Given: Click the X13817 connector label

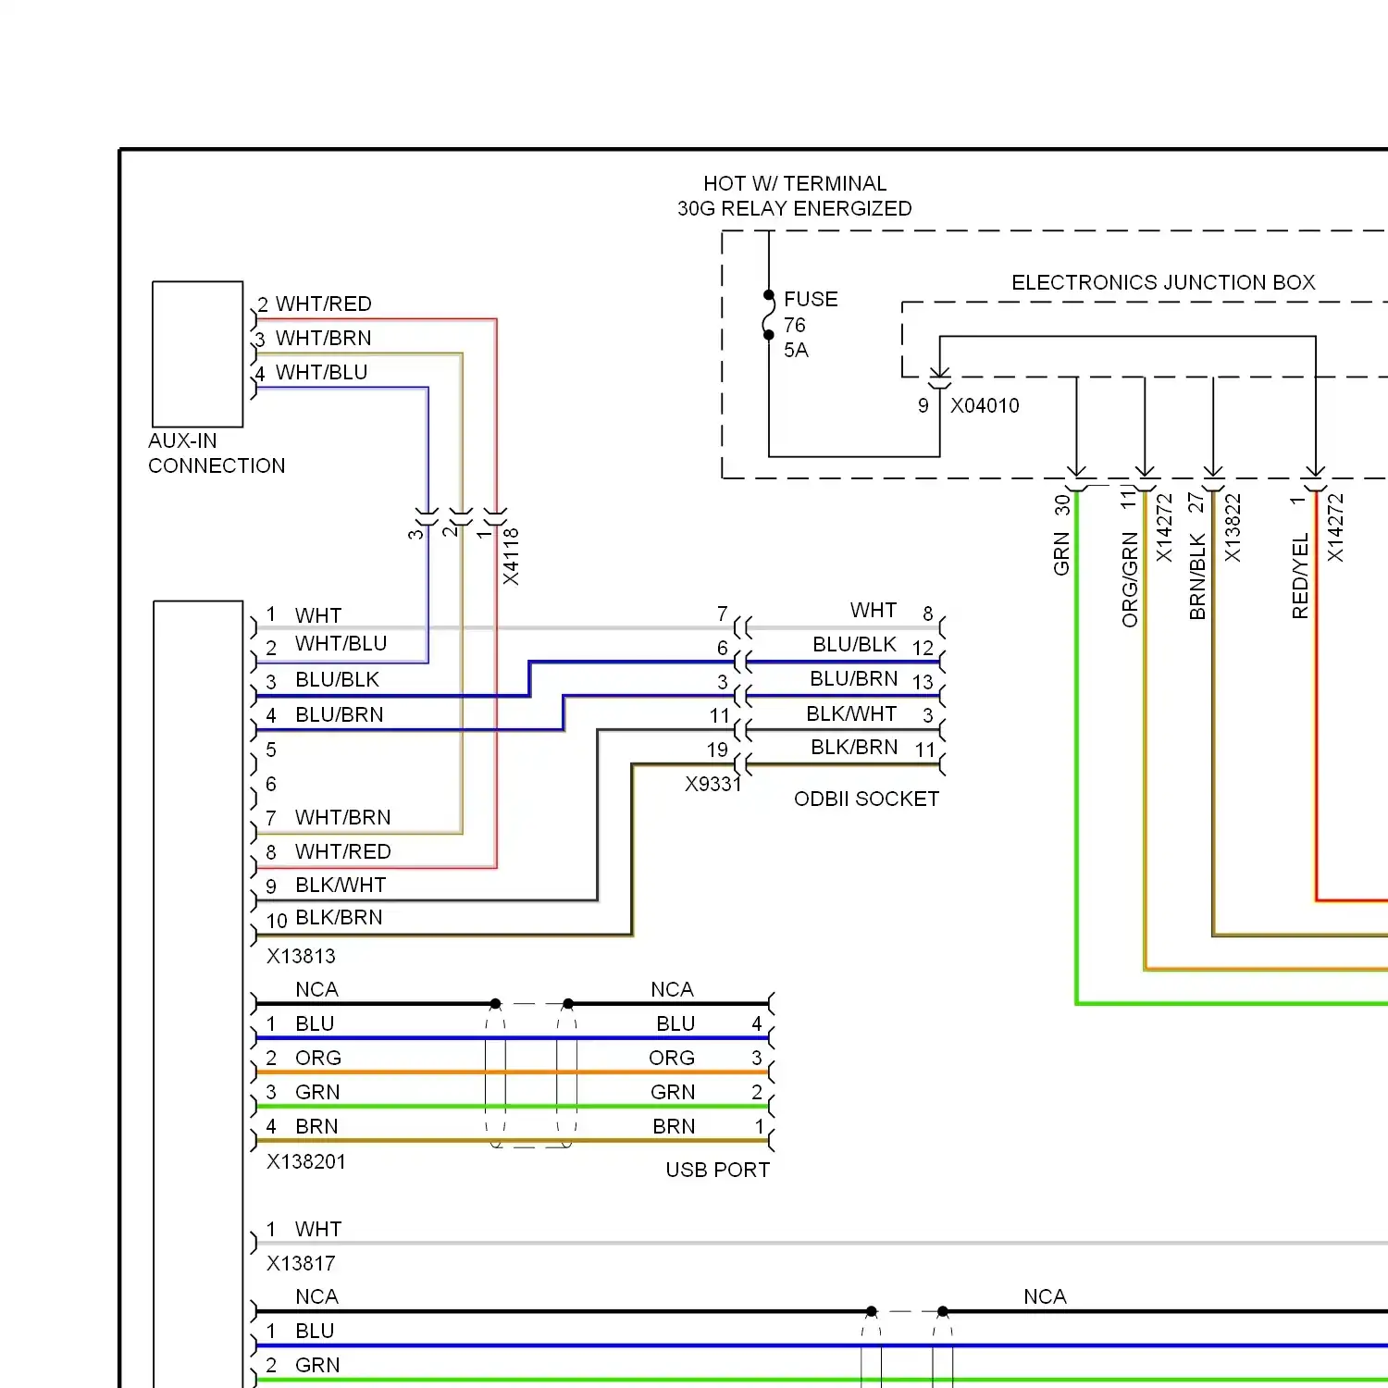Looking at the screenshot, I should tap(301, 1263).
